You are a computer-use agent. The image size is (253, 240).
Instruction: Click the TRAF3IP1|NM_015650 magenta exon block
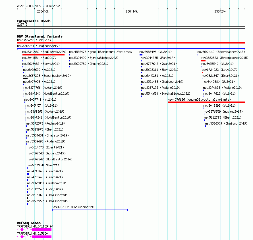click(x=42, y=237)
